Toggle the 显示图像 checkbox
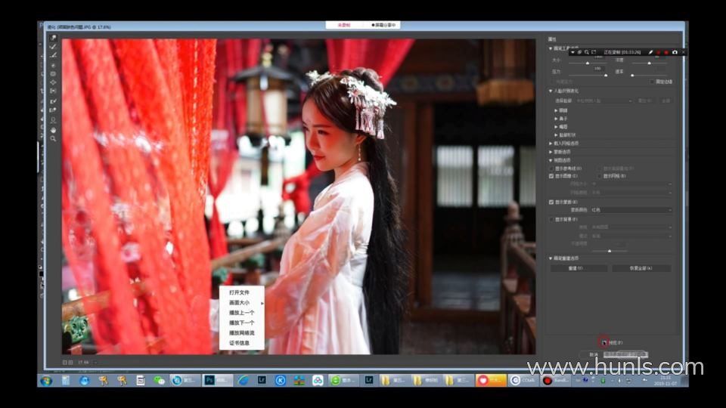 click(551, 176)
